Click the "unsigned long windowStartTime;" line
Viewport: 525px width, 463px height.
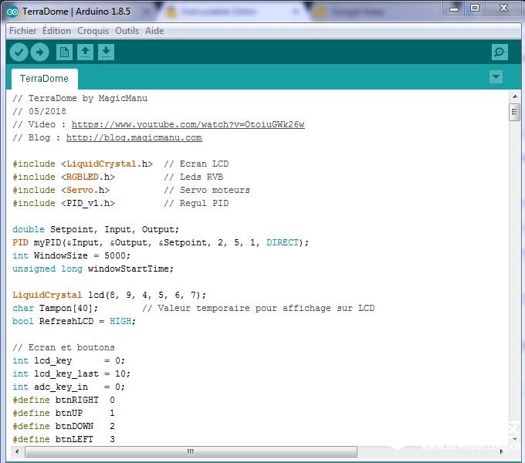click(93, 269)
